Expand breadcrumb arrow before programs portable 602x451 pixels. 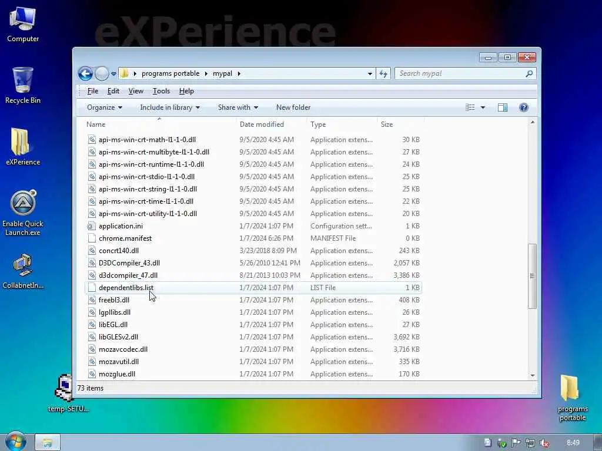(135, 73)
